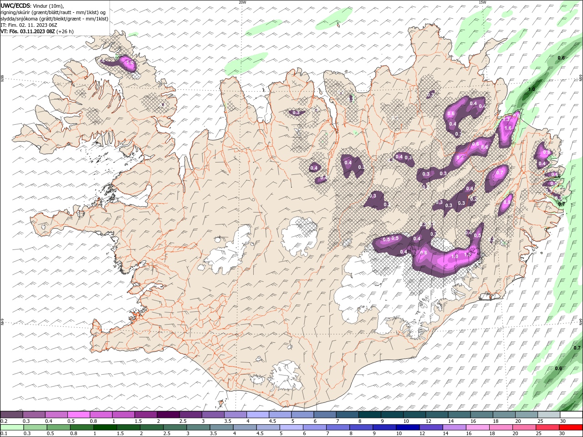Screen dimensions: 583x437
Task: Click the 'slydda/snjókoma' legend description line
Action: [x=55, y=19]
